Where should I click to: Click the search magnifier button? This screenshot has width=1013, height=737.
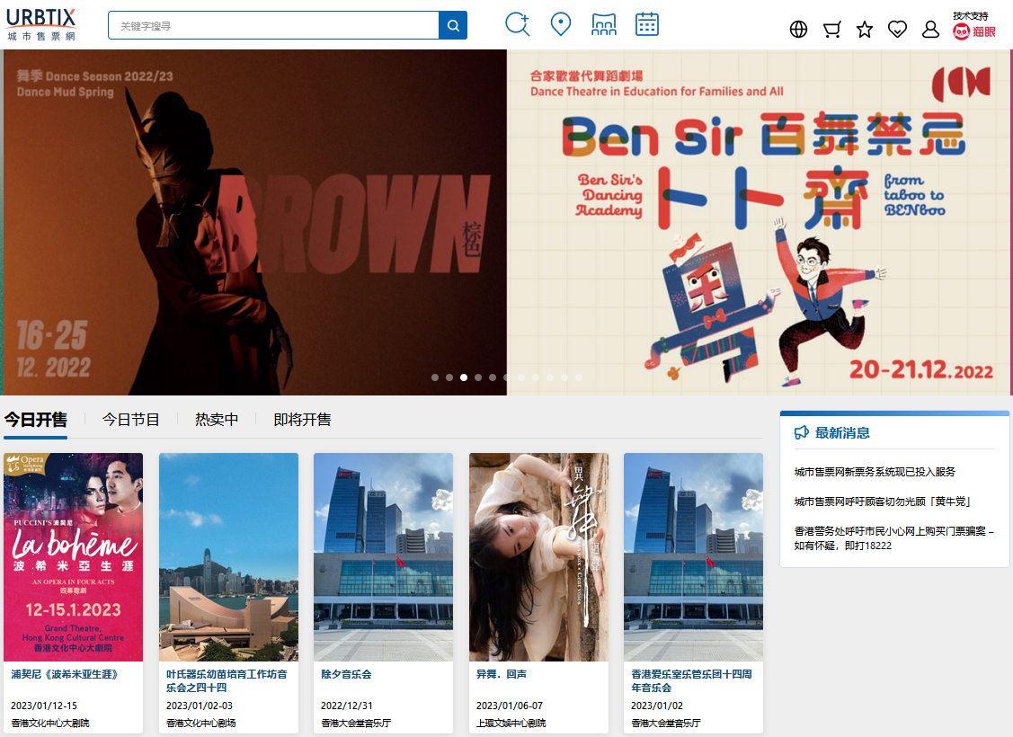point(453,26)
